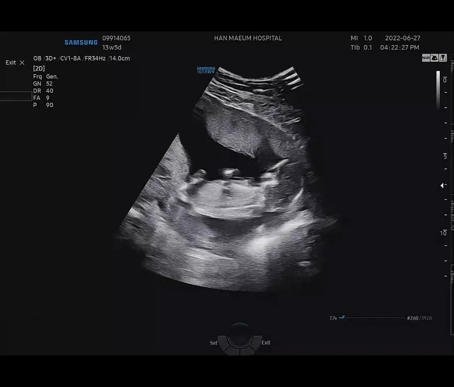Click the TIb 0.1 value
Screen dimensions: 454x387
pyautogui.click(x=361, y=48)
